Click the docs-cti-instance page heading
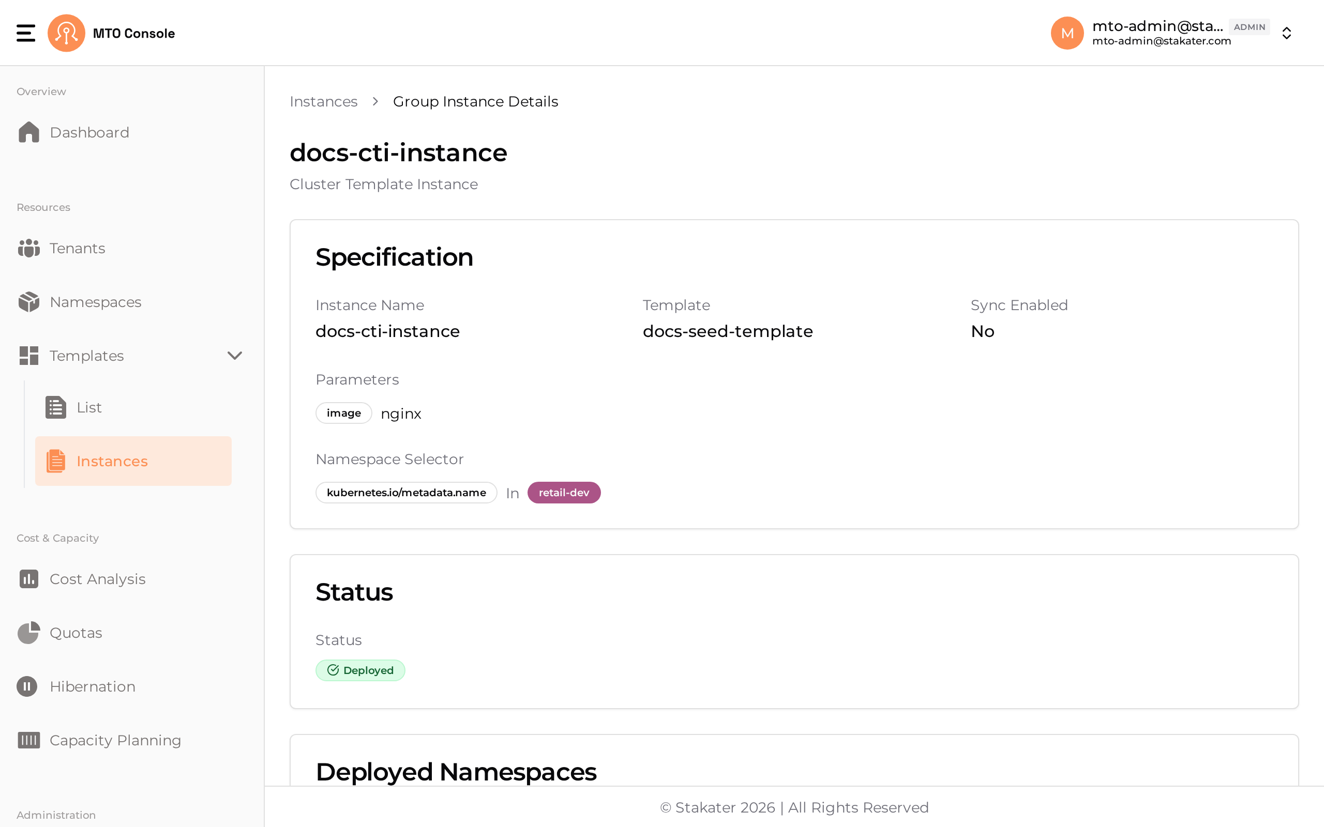Image resolution: width=1324 pixels, height=827 pixels. pyautogui.click(x=398, y=152)
